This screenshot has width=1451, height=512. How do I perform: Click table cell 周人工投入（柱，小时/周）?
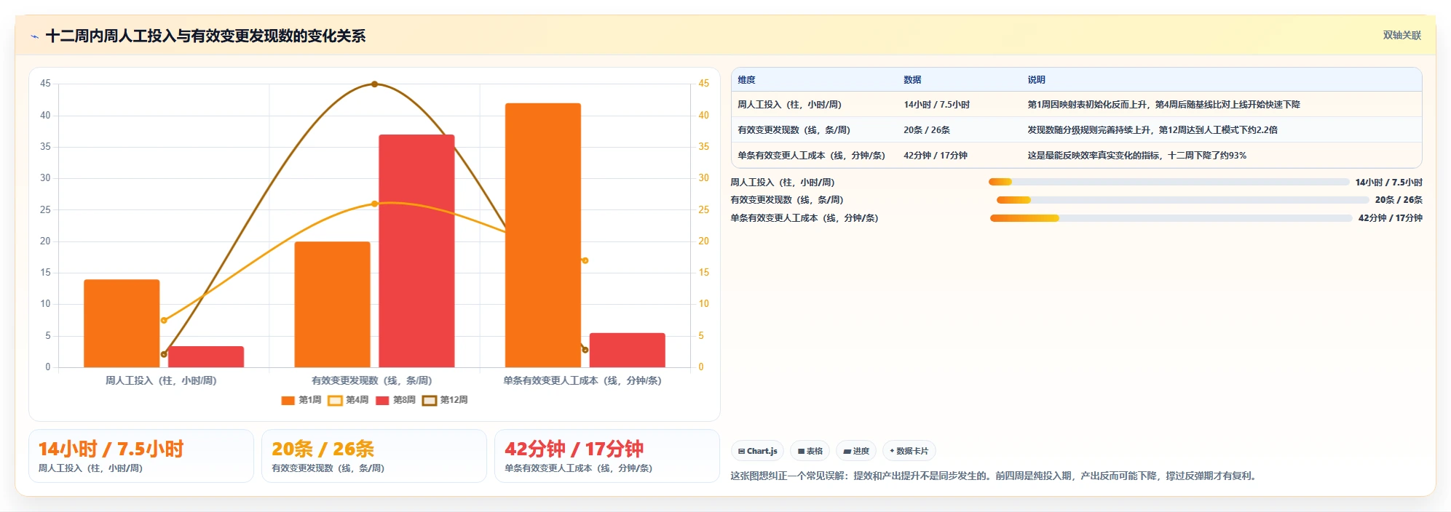pyautogui.click(x=789, y=105)
